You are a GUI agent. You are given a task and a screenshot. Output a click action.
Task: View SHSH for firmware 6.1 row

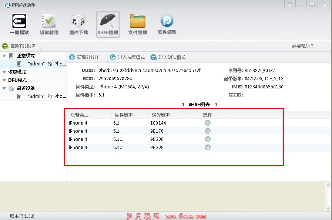[208, 123]
